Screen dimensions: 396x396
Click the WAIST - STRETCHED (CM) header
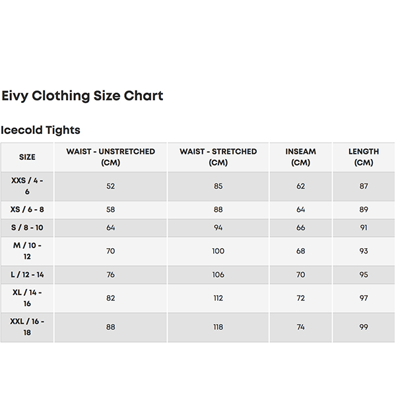218,157
